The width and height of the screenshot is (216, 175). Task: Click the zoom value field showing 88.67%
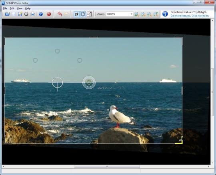[118, 14]
